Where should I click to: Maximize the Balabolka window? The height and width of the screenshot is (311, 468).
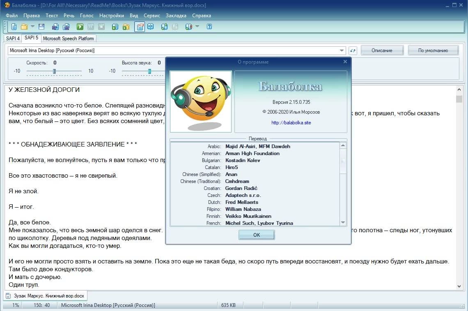click(x=454, y=5)
